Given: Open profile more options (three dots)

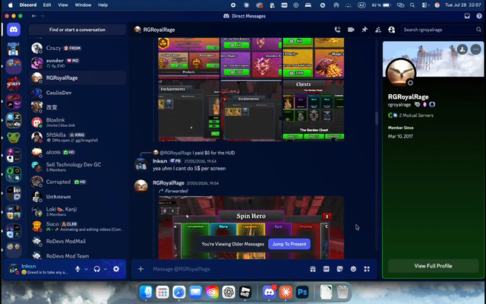Looking at the screenshot, I should (x=476, y=49).
